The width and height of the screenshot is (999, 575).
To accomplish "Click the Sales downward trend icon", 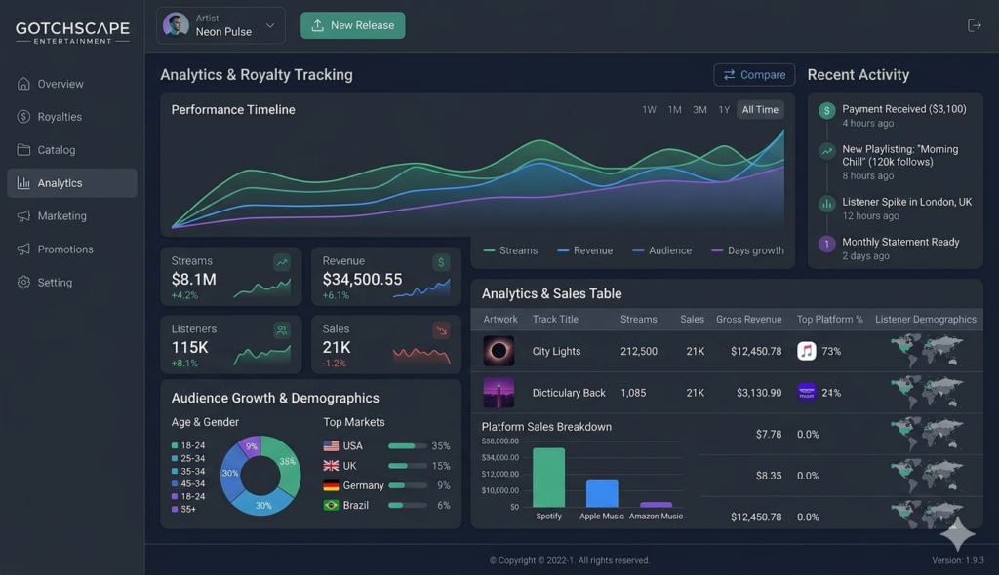I will click(441, 329).
